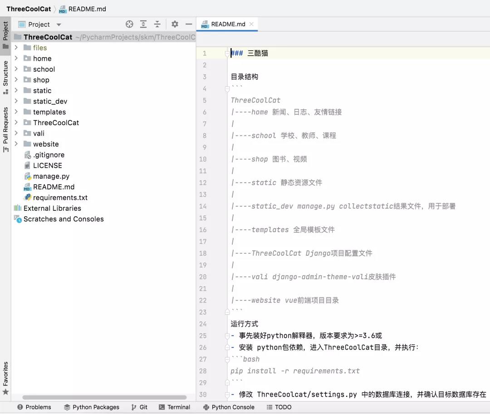Click 'pip install -r requirements.txt' line
490x414 pixels.
coord(295,371)
